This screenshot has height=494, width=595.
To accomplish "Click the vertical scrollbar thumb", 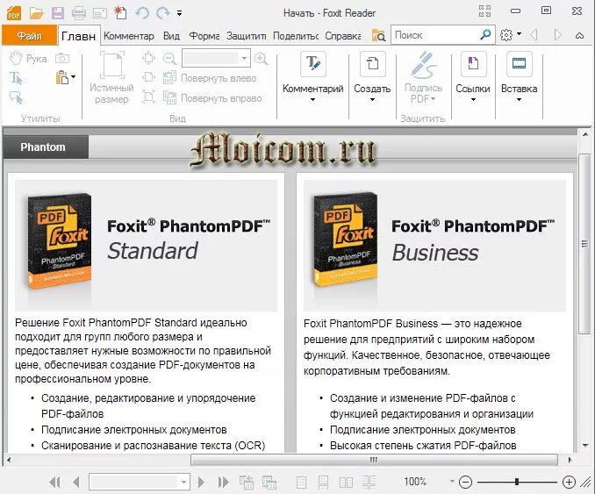I will tap(584, 244).
